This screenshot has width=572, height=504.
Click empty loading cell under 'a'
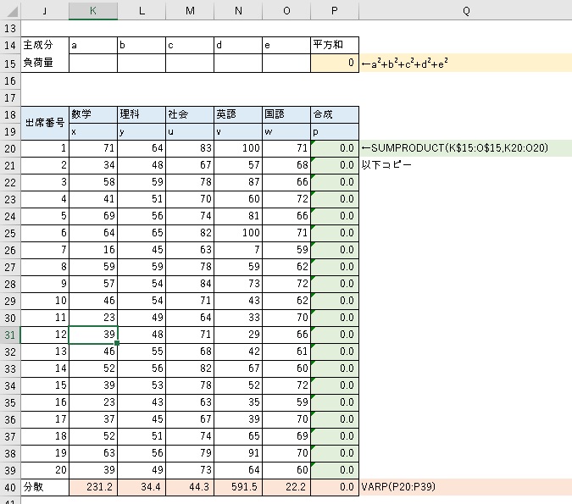point(92,63)
